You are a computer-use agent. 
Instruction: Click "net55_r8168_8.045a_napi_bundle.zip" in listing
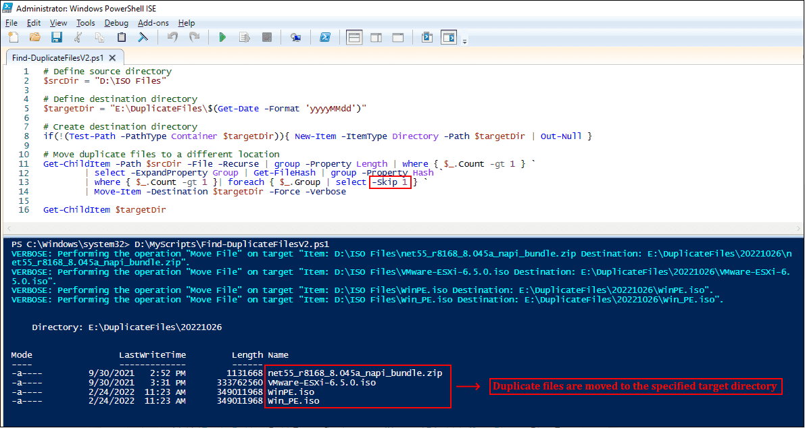[355, 373]
